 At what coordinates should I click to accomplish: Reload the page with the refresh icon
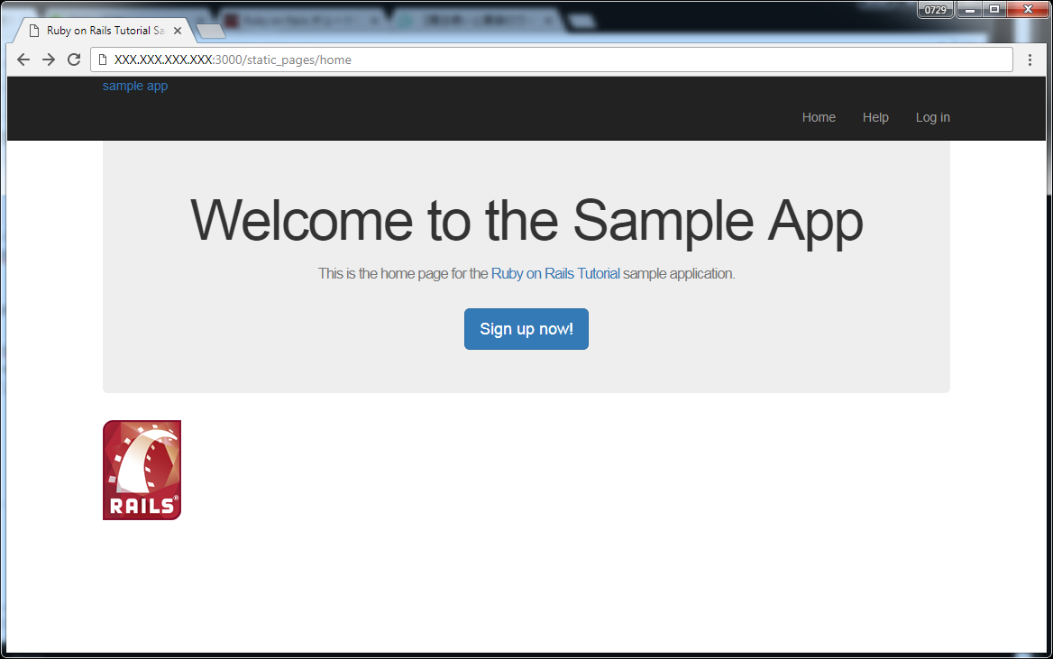click(74, 59)
